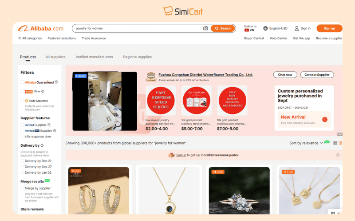Click the list view layout icon
The width and height of the screenshot is (355, 221).
point(335,143)
